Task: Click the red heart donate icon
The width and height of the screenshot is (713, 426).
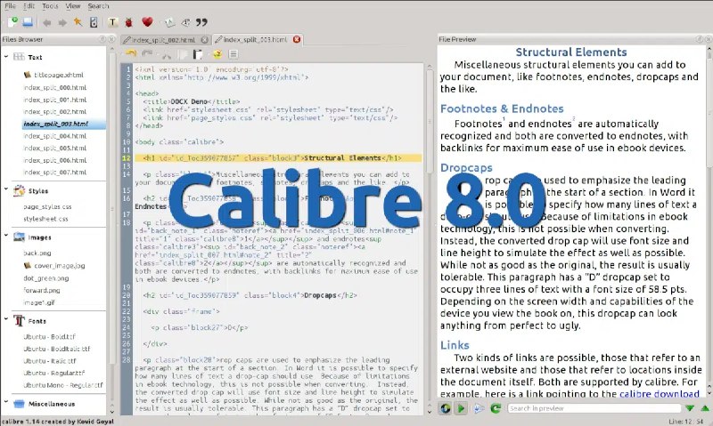Action: [147, 21]
